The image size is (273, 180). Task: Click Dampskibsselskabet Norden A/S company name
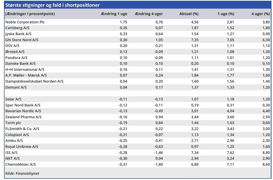point(34,81)
